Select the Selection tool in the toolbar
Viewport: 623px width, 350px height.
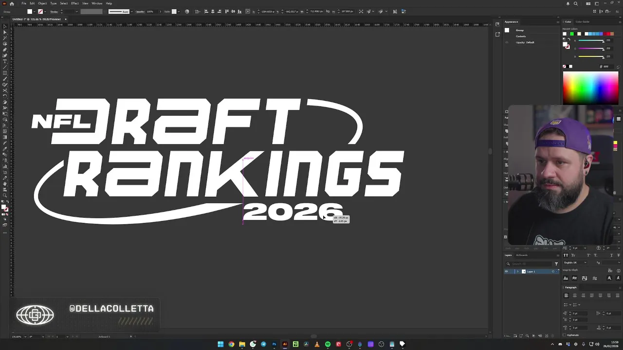tap(5, 26)
